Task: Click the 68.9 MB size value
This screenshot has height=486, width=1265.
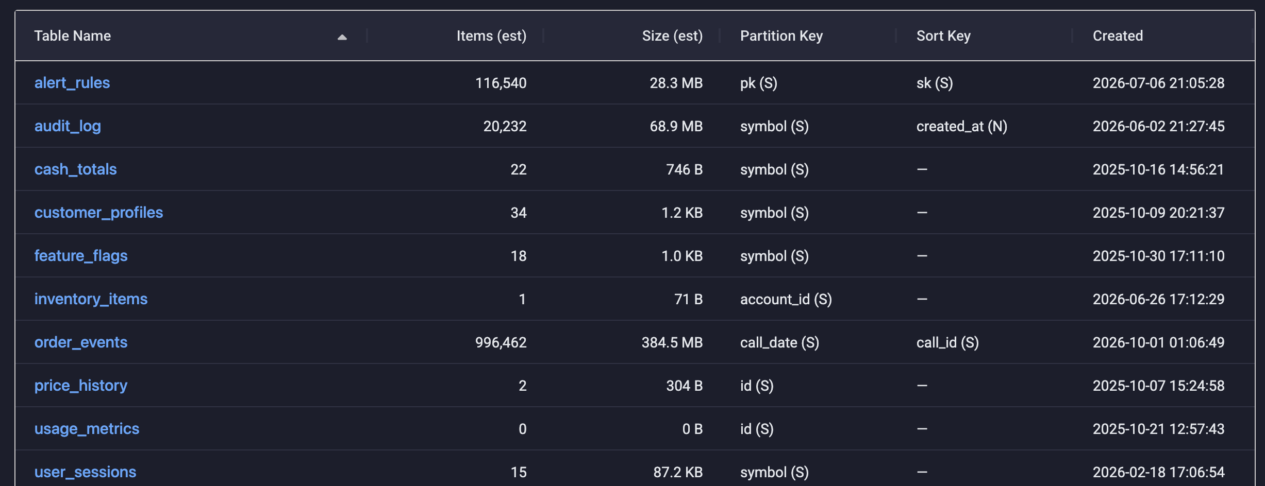Action: click(x=676, y=126)
